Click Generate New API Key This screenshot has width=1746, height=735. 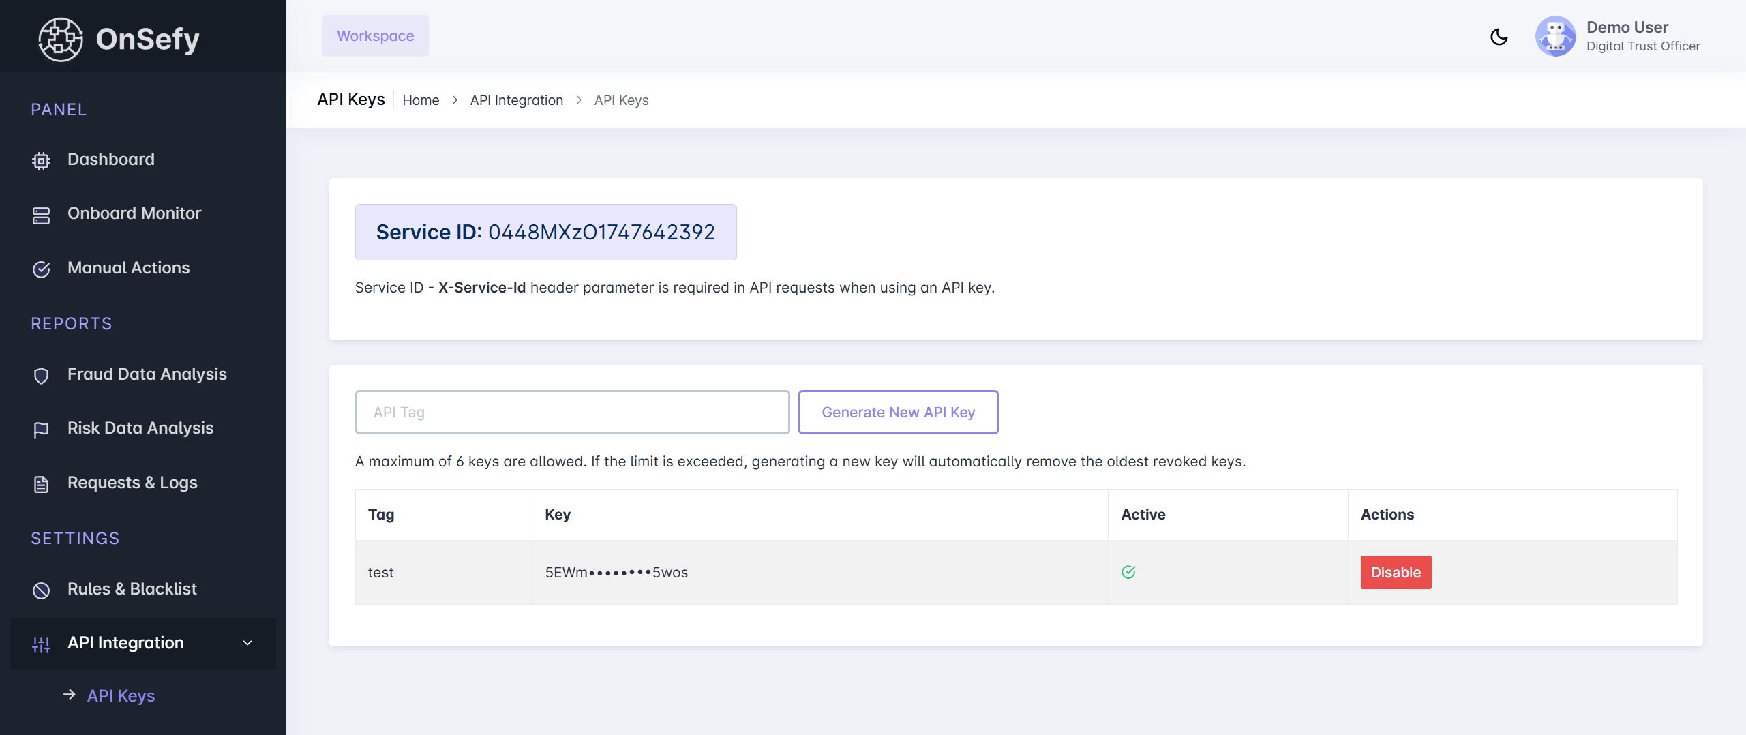click(x=898, y=412)
